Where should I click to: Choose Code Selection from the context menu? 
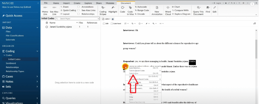[143, 68]
